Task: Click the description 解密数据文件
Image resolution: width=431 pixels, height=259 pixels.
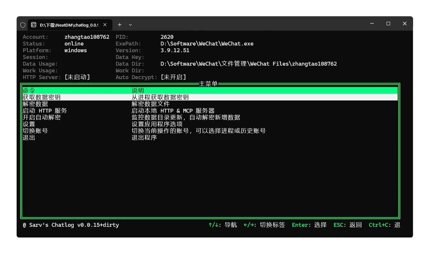Action: coord(151,104)
